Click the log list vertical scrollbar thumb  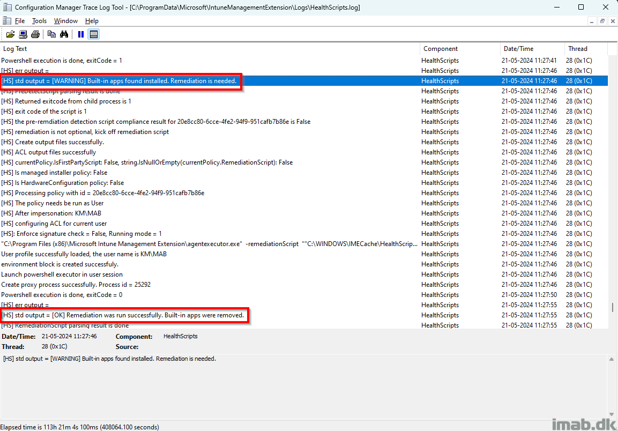click(x=612, y=307)
